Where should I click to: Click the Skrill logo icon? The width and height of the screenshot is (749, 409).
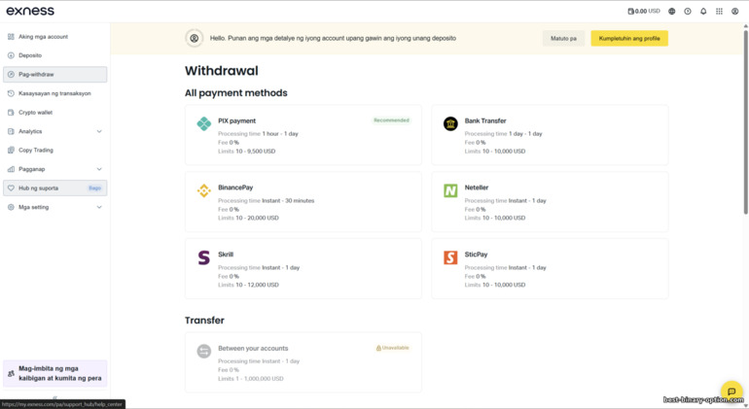click(x=204, y=257)
